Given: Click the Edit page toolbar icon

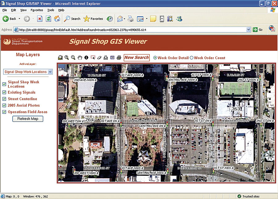Looking at the screenshot, I should 140,19.
